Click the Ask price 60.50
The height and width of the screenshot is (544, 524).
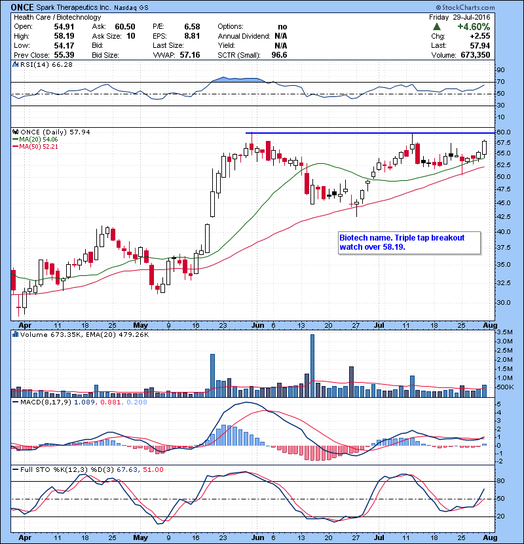point(125,27)
